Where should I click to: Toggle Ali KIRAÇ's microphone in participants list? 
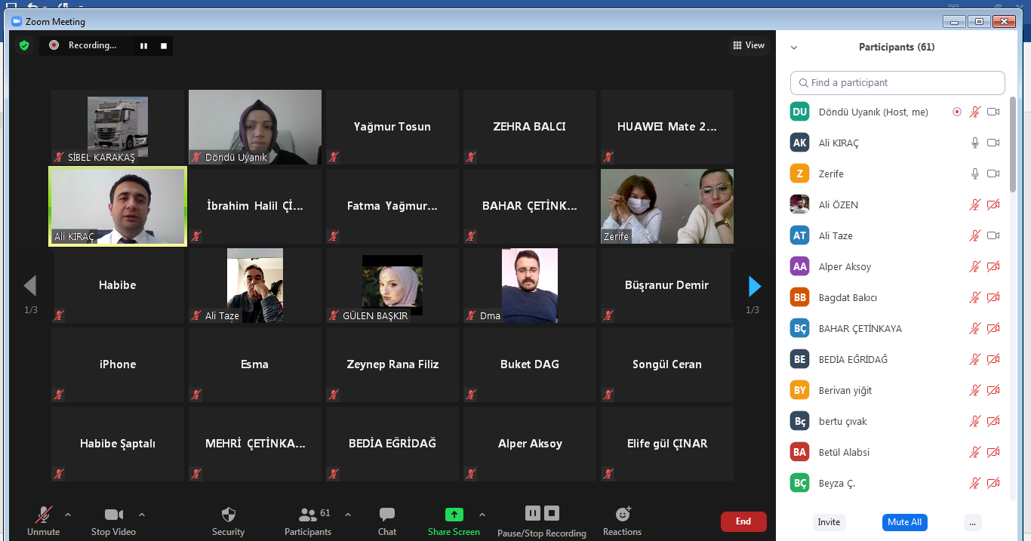[975, 143]
